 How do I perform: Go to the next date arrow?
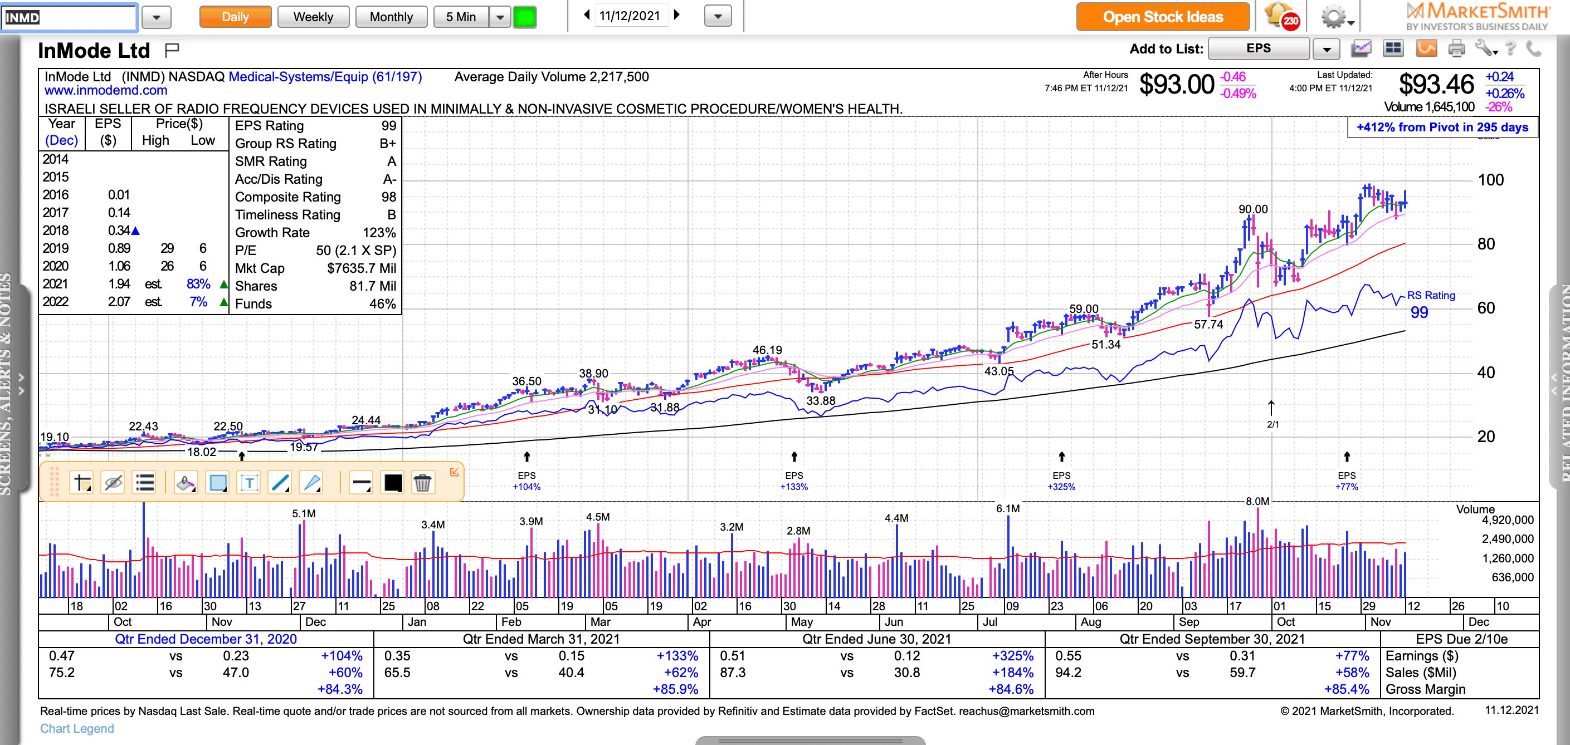[676, 14]
